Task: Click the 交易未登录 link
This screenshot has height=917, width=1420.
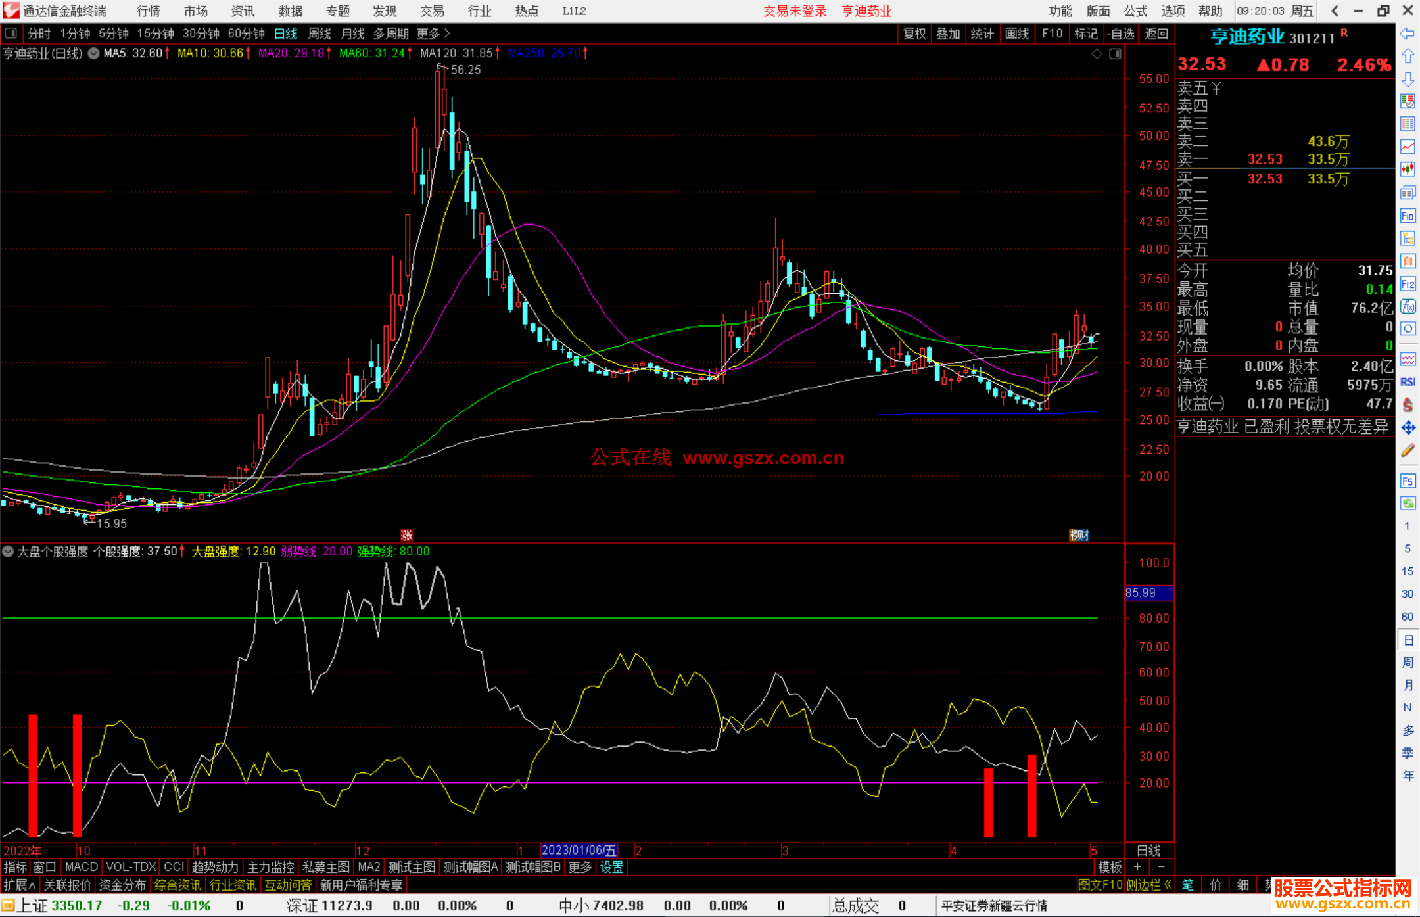Action: [x=794, y=11]
